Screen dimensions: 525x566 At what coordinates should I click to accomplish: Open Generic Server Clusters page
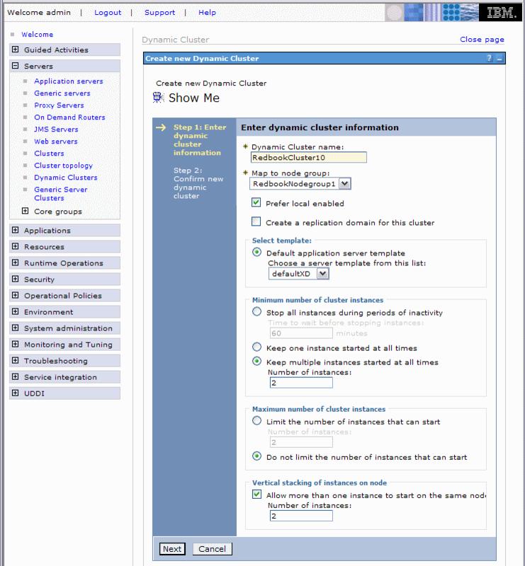click(x=61, y=194)
